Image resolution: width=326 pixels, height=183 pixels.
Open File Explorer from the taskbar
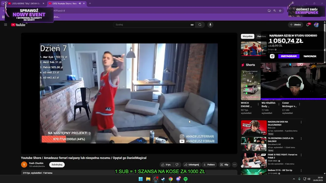(x=148, y=179)
